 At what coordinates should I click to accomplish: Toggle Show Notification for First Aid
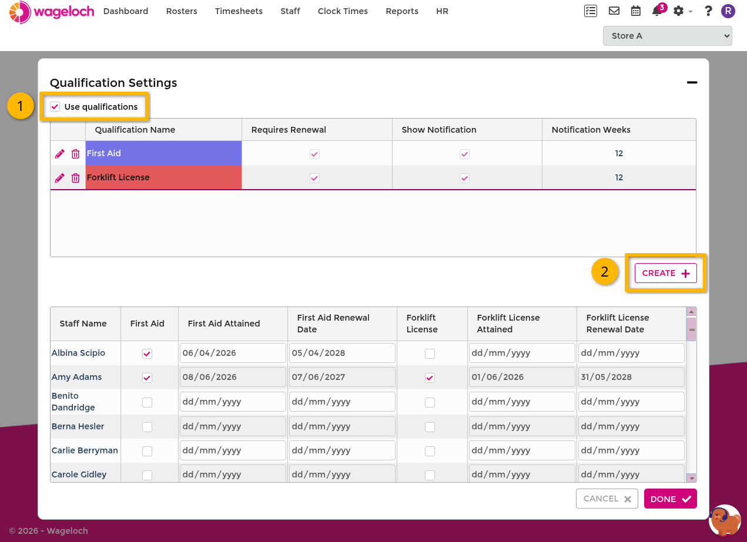tap(465, 154)
